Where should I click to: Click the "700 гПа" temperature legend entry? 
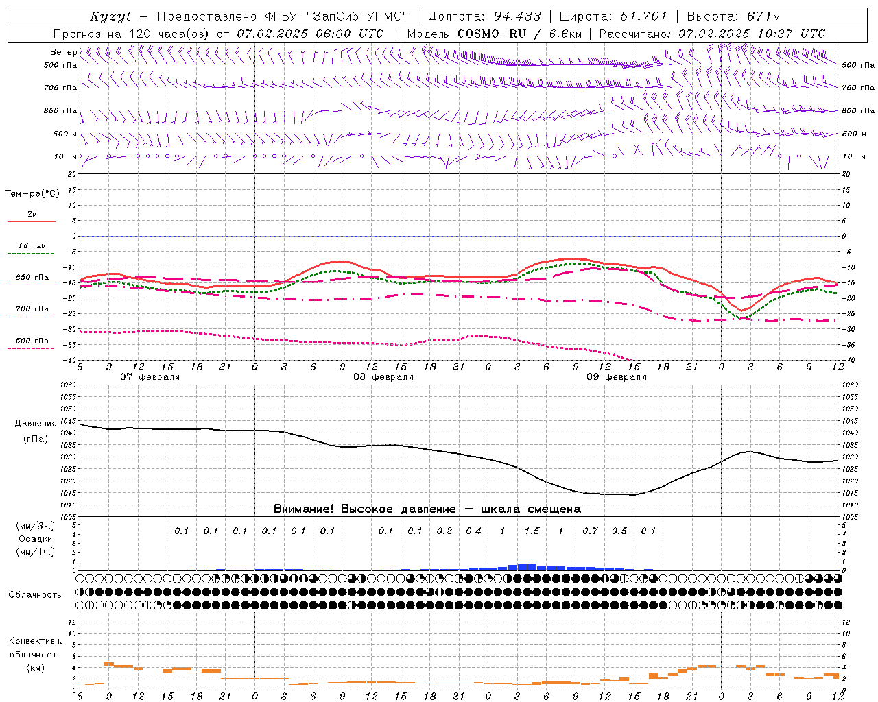click(32, 309)
